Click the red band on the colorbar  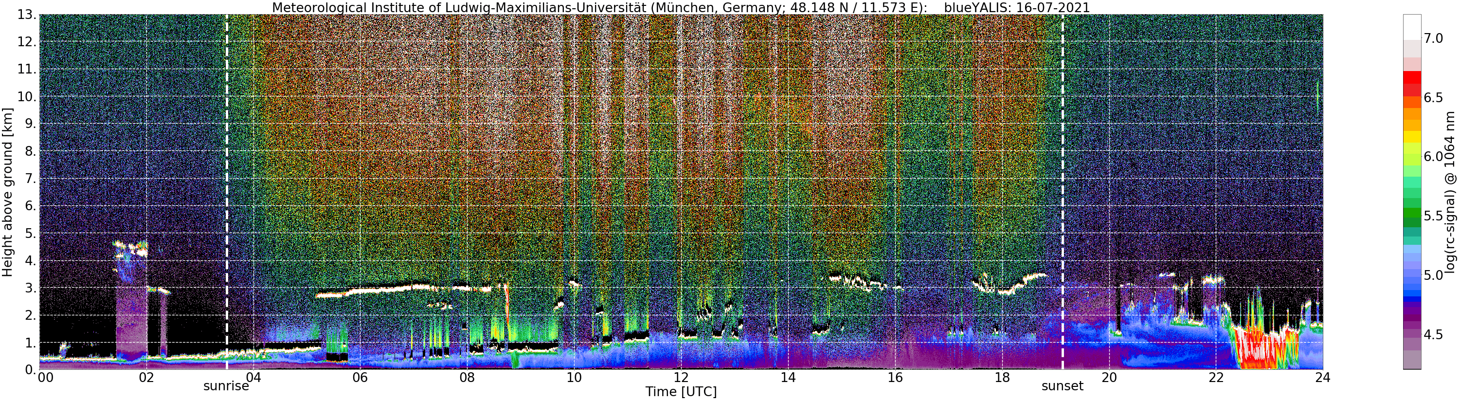point(1412,78)
